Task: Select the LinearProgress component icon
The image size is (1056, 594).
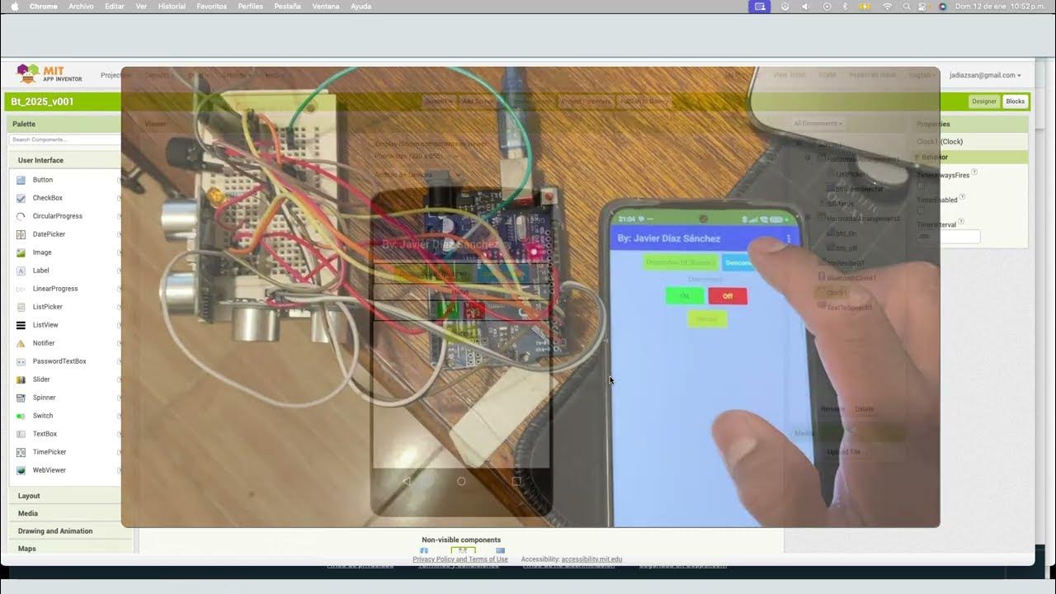Action: point(21,289)
